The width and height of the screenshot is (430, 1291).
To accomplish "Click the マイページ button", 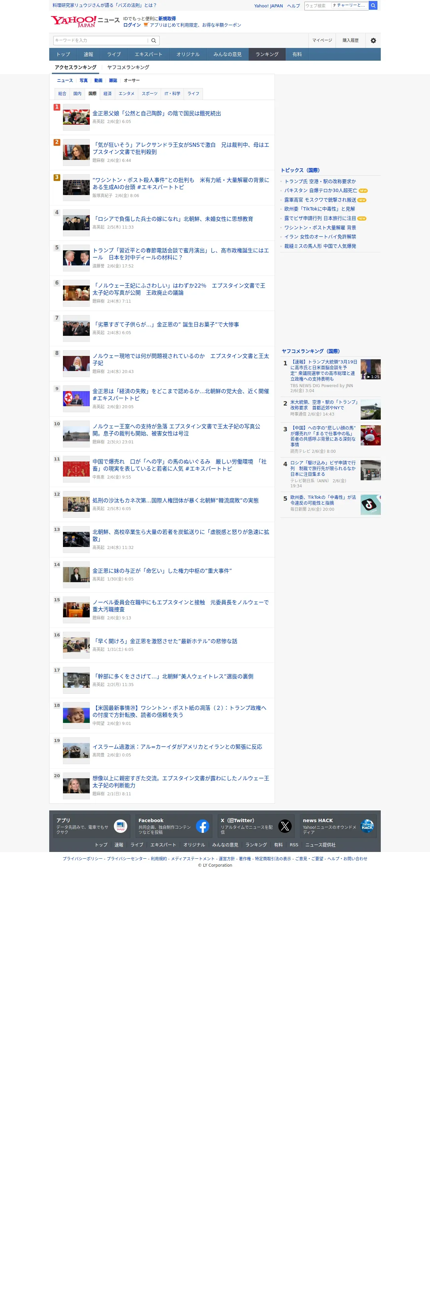I will click(x=322, y=41).
